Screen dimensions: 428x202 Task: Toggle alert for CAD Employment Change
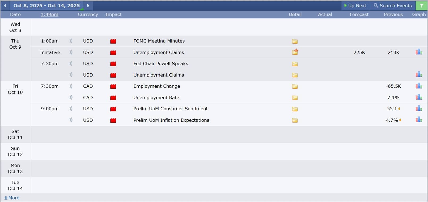point(71,86)
